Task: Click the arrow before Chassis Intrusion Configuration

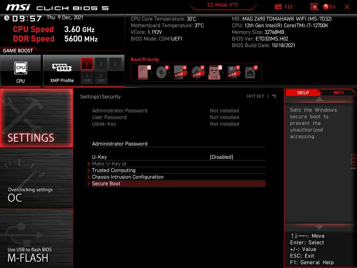Action: coord(89,177)
